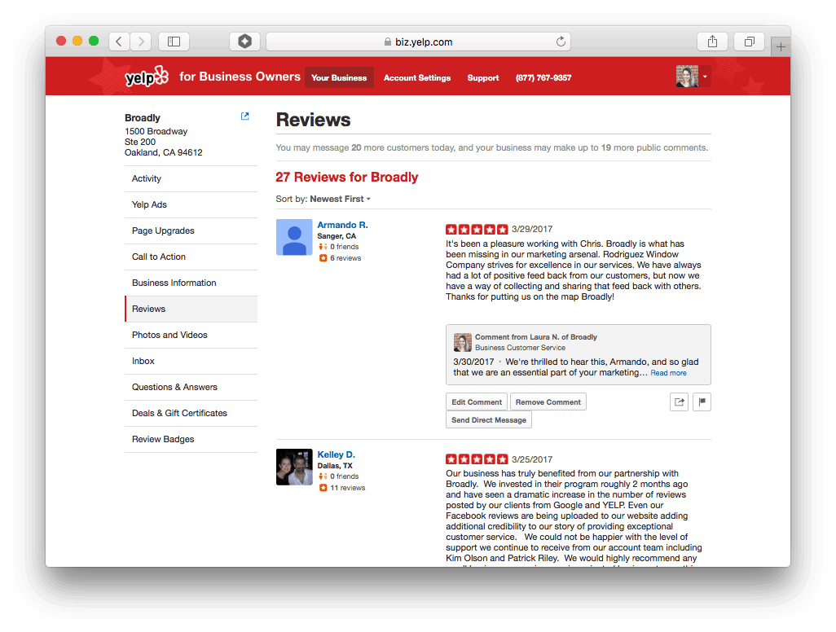Open the Sort by Newest First dropdown
Image resolution: width=836 pixels, height=632 pixels.
coord(340,199)
